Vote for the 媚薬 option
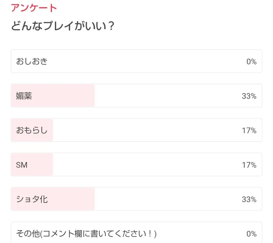Image resolution: width=273 pixels, height=243 pixels. 24,96
